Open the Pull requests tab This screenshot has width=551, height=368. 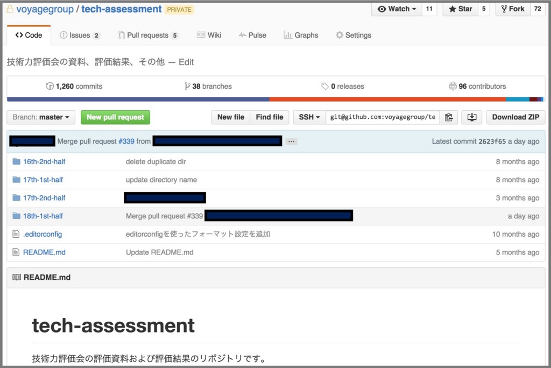pyautogui.click(x=149, y=35)
